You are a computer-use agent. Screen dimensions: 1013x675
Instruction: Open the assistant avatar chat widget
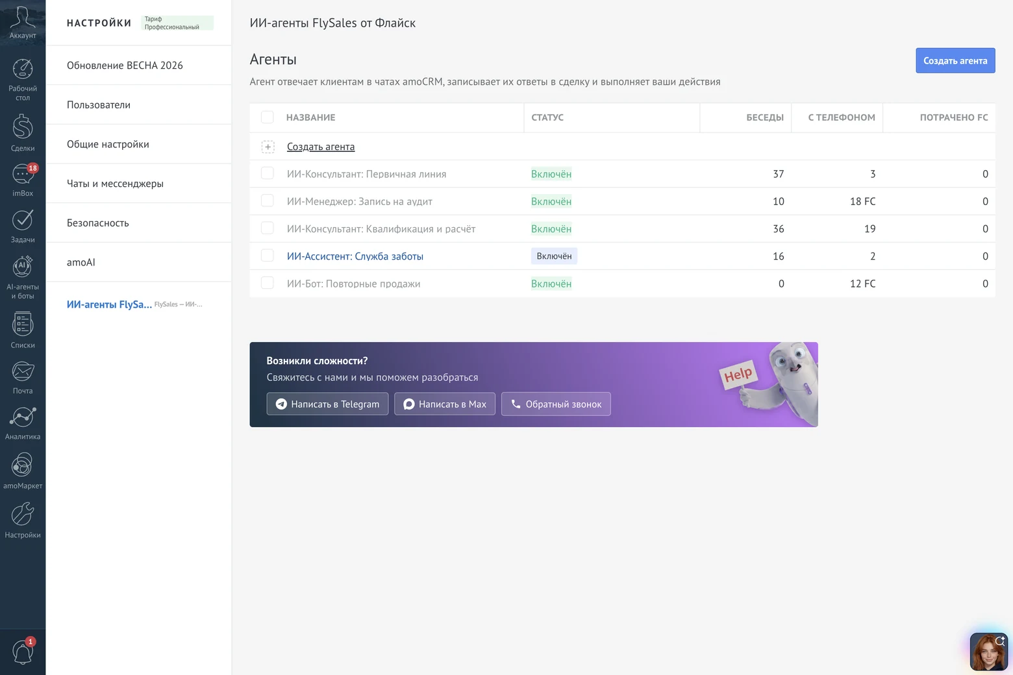coord(988,652)
